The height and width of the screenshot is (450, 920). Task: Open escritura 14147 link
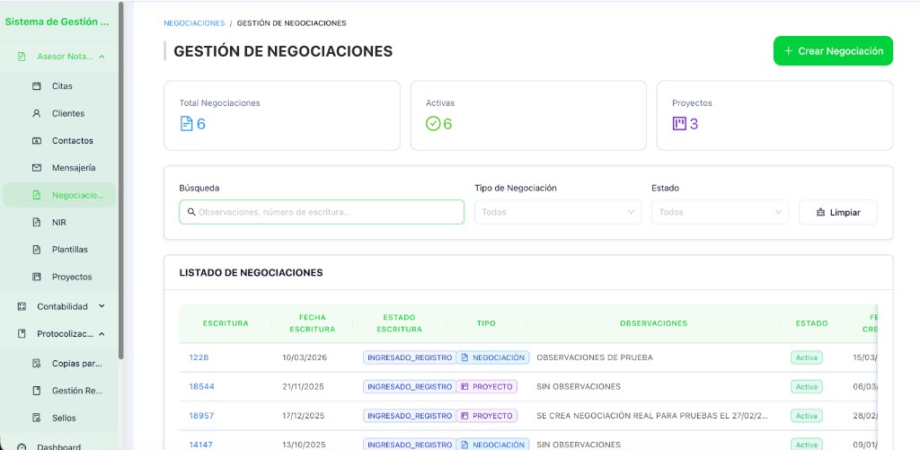tap(200, 445)
